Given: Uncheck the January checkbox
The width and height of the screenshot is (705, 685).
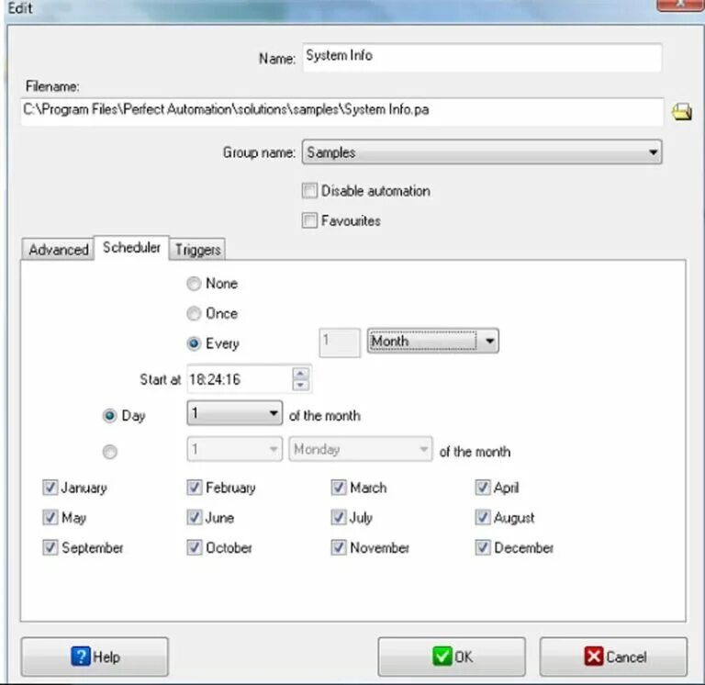Looking at the screenshot, I should [50, 488].
